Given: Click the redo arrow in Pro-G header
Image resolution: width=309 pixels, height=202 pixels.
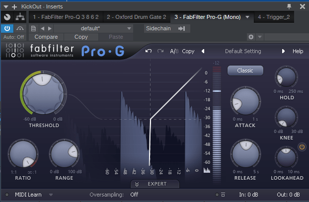Looking at the screenshot, I should (160, 51).
